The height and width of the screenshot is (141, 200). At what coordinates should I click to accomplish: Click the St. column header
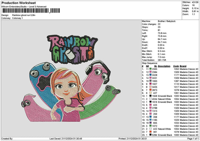point(156,66)
